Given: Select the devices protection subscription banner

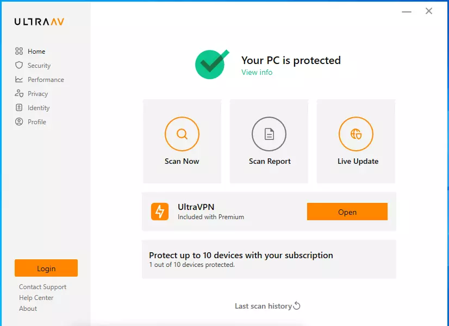Looking at the screenshot, I should (269, 259).
